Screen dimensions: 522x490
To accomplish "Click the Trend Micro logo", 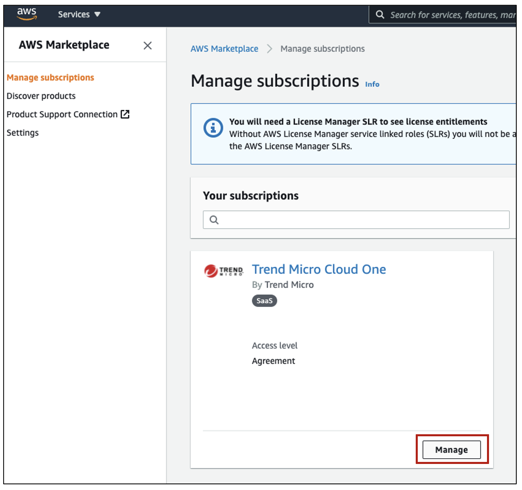I will (x=224, y=271).
